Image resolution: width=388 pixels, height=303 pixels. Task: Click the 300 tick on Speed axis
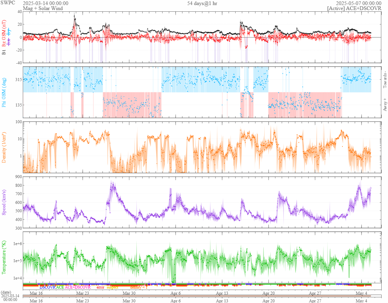click(x=18, y=228)
